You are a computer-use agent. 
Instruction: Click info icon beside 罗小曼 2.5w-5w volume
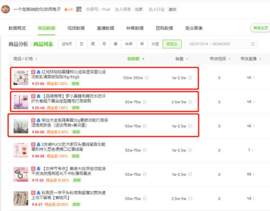pyautogui.click(x=190, y=102)
